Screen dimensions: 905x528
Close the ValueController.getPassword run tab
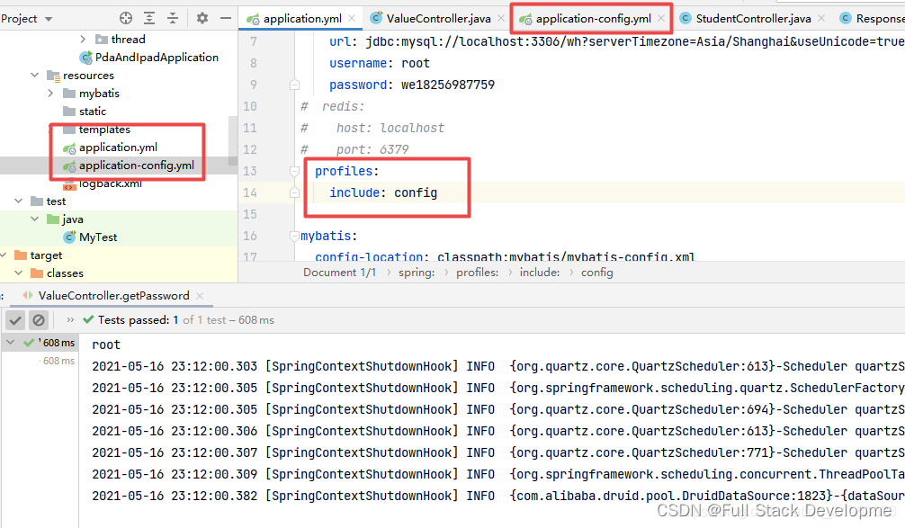click(200, 295)
